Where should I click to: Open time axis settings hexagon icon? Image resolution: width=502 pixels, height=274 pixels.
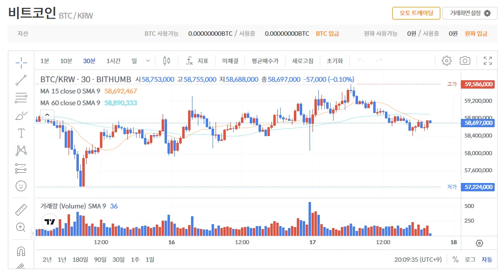[479, 243]
